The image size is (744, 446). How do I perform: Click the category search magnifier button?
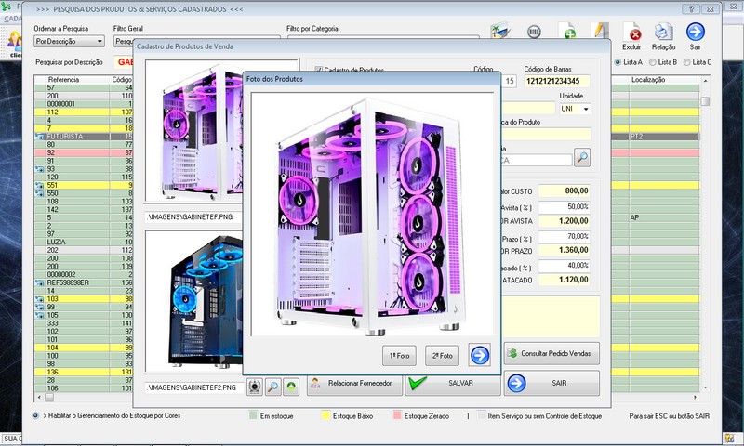(582, 157)
